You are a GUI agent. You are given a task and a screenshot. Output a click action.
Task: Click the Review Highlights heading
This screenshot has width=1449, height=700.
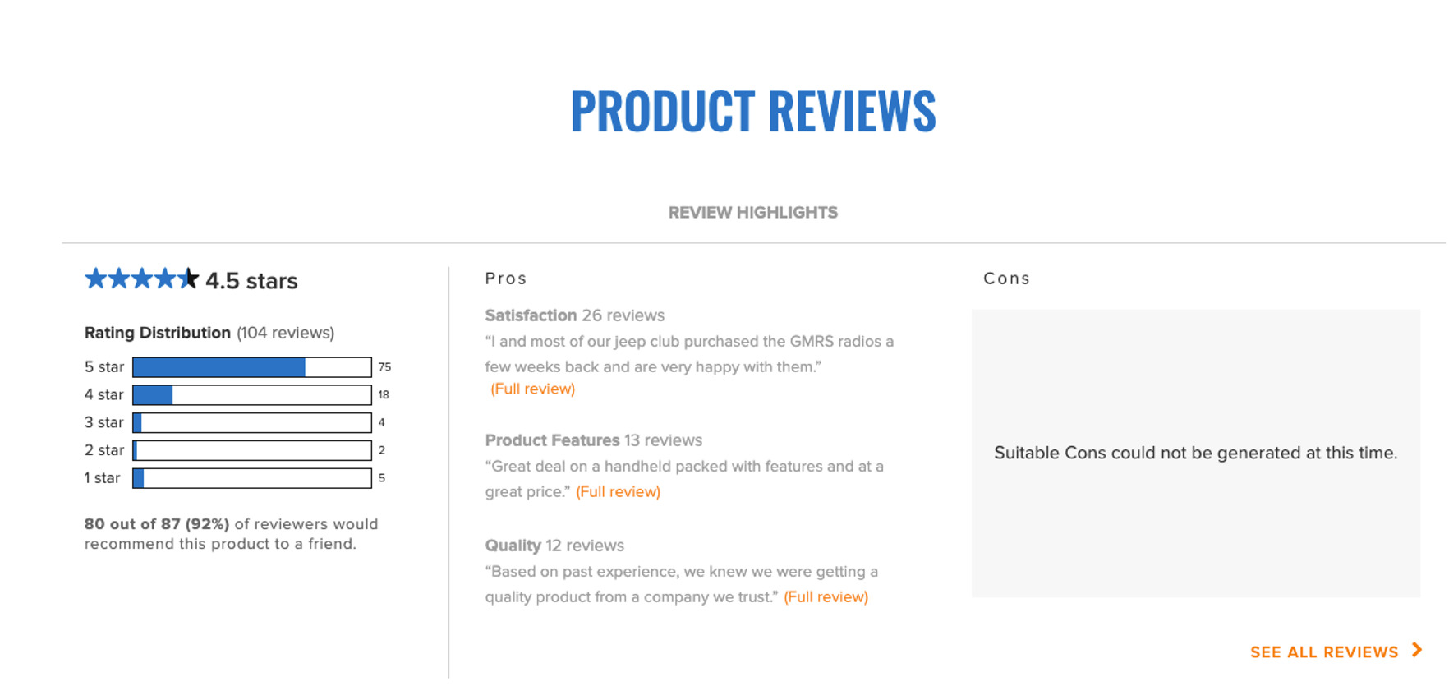click(752, 213)
